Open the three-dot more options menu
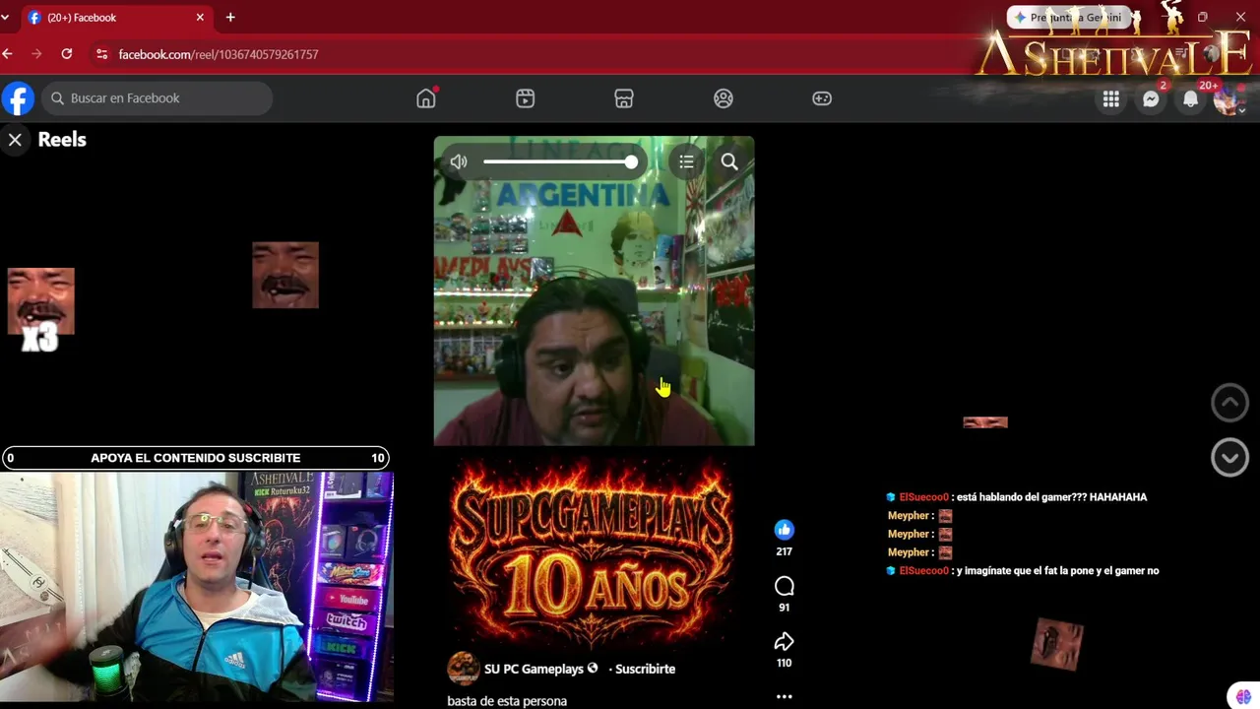Image resolution: width=1260 pixels, height=709 pixels. click(784, 696)
